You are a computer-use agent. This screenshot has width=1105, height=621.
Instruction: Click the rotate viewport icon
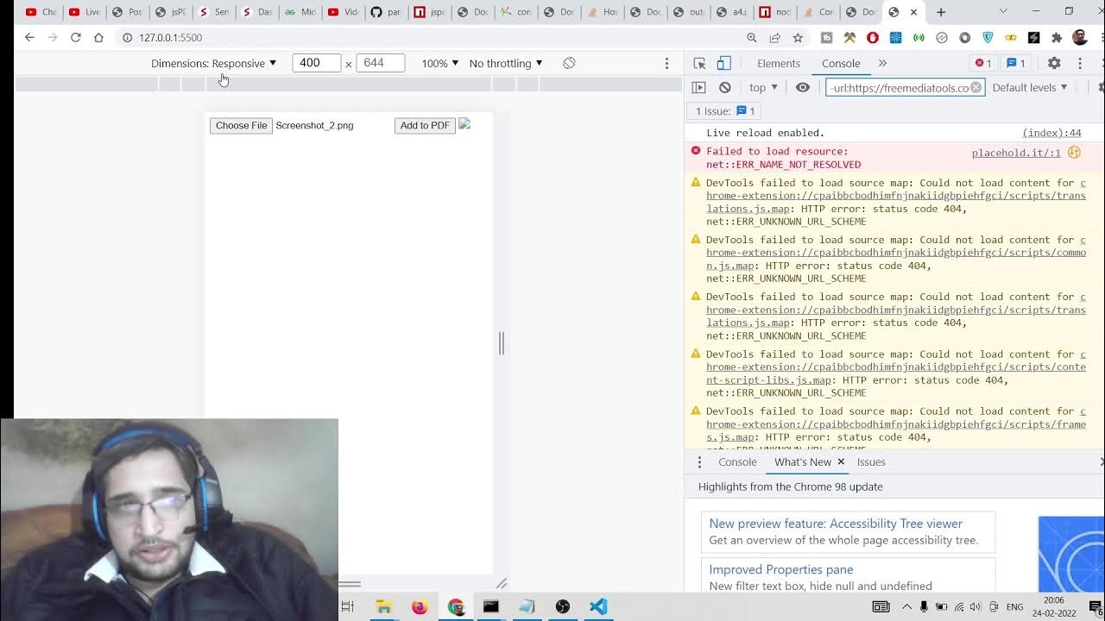click(569, 63)
